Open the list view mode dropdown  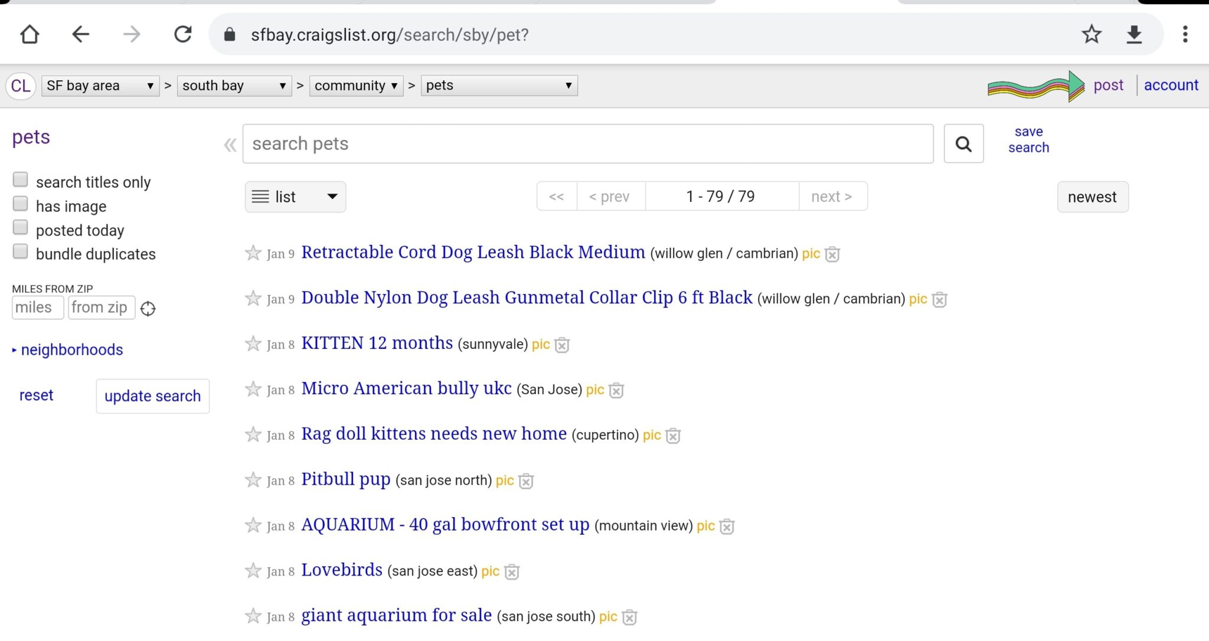295,197
